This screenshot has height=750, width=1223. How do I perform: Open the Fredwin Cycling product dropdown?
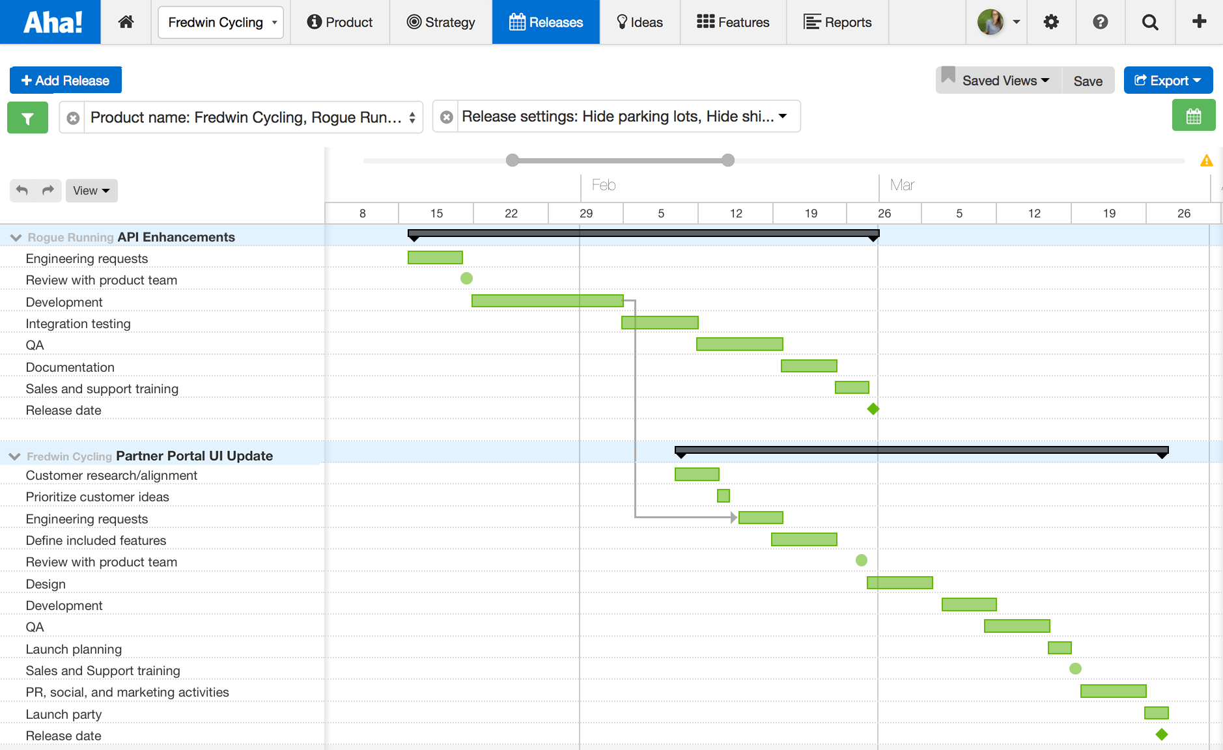pyautogui.click(x=221, y=22)
